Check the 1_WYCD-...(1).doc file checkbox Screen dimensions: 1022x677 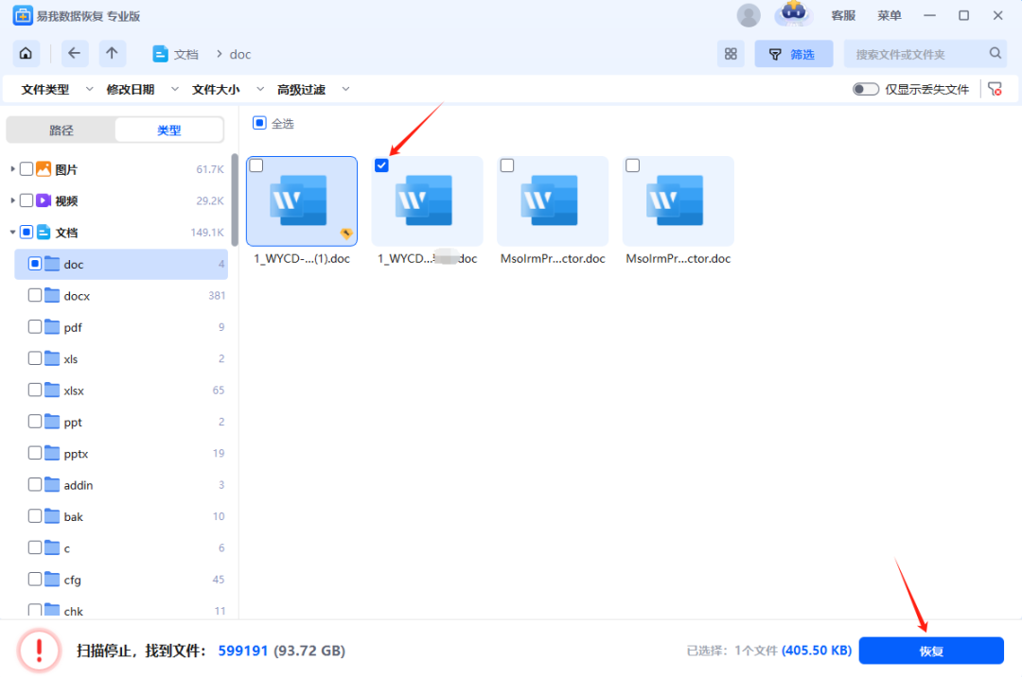[256, 165]
